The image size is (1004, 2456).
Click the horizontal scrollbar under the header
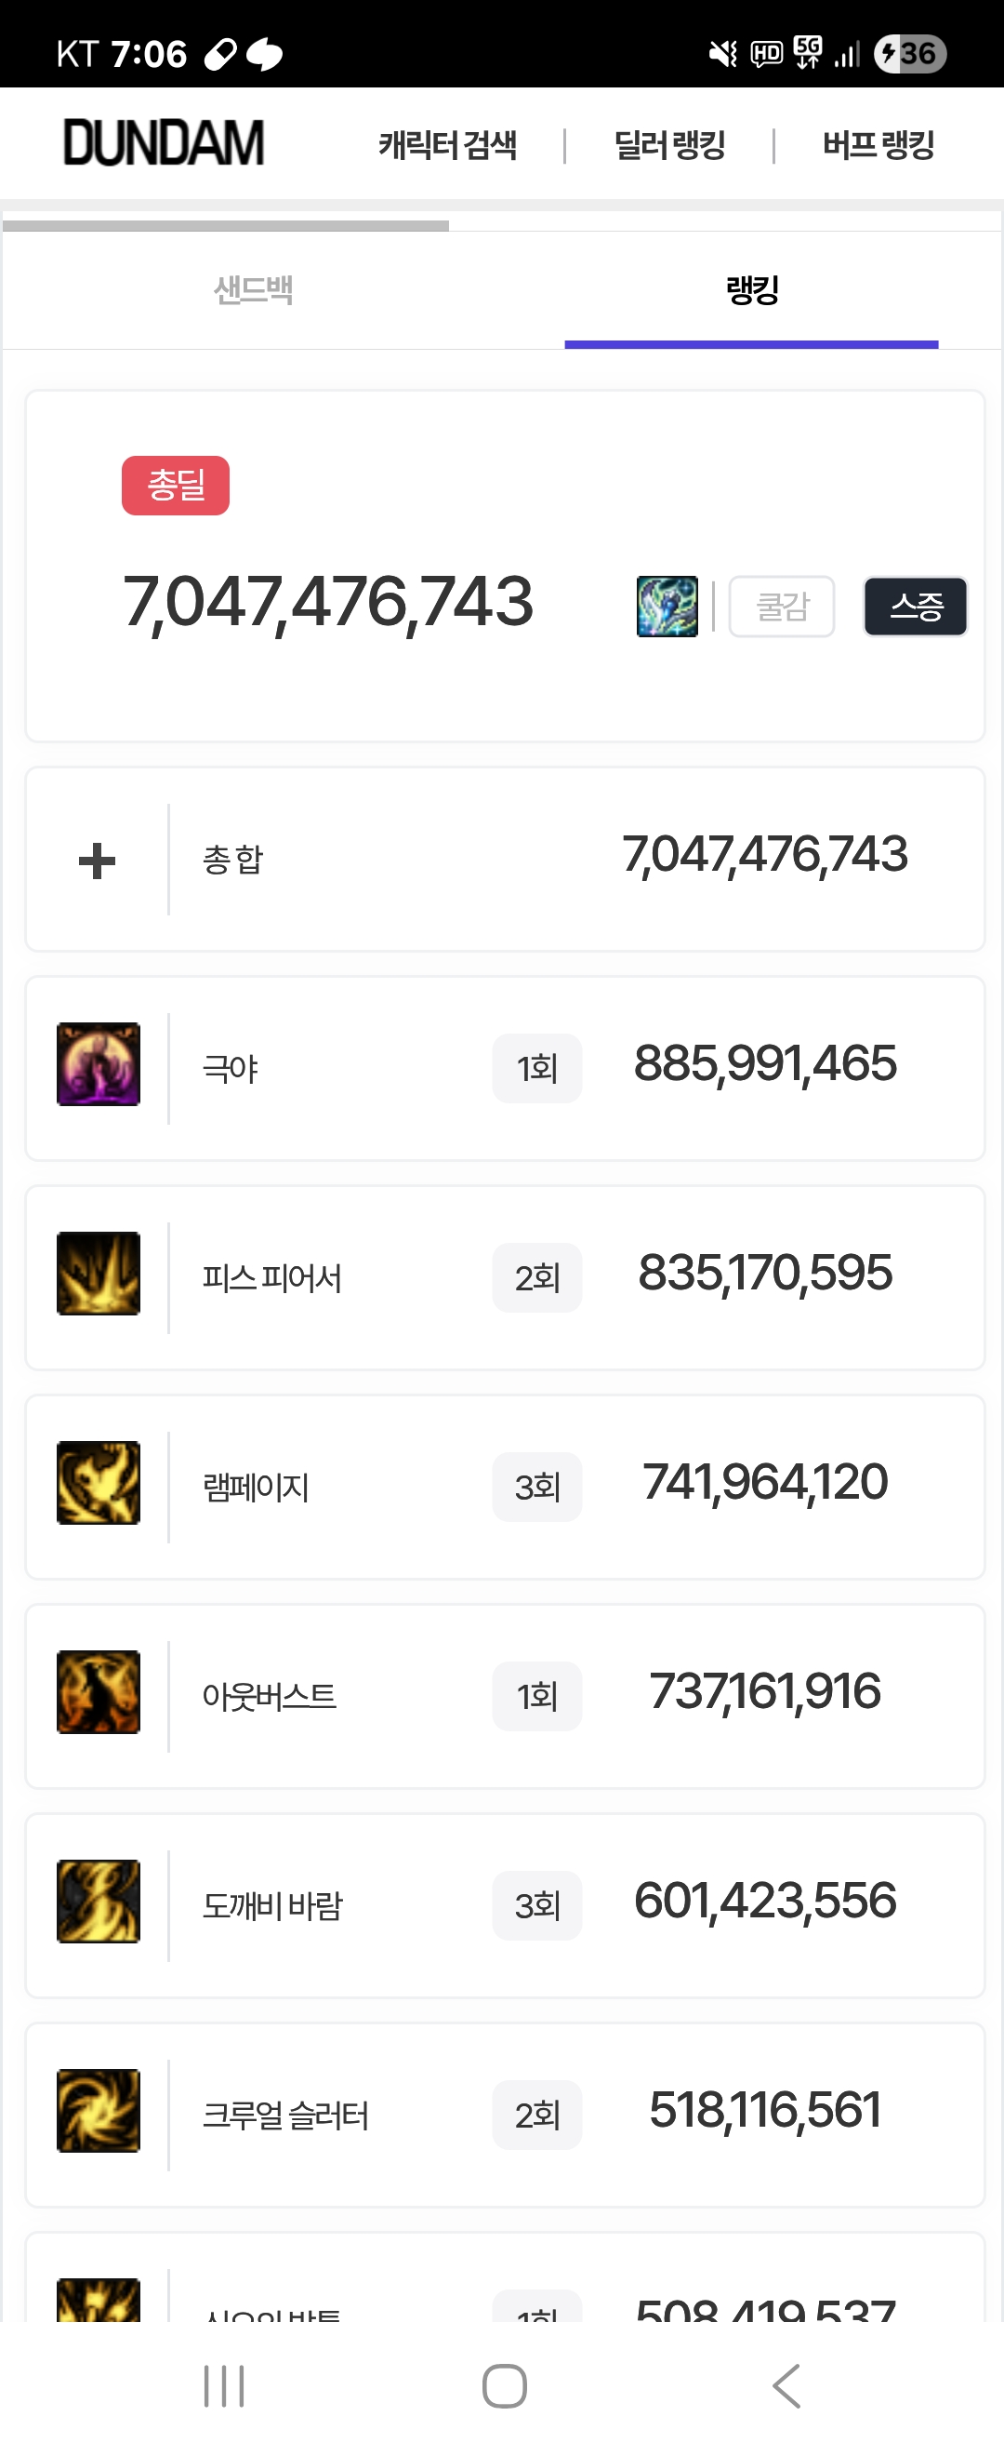coord(226,226)
